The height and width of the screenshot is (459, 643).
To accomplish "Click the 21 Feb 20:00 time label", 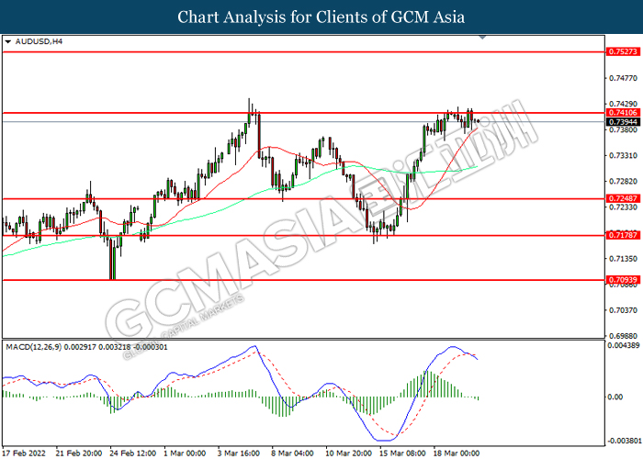I will [x=79, y=453].
